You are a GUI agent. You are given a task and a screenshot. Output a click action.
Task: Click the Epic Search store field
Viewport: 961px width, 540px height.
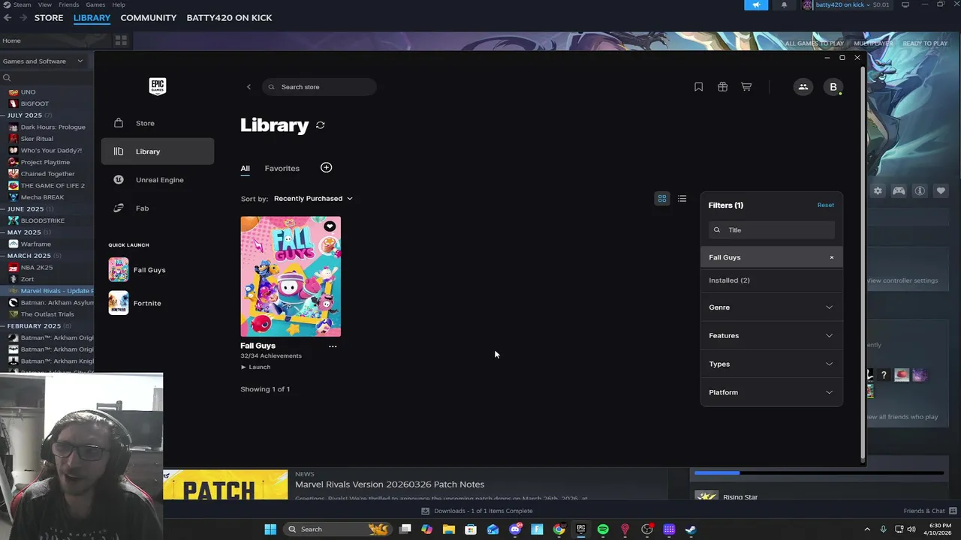(319, 87)
